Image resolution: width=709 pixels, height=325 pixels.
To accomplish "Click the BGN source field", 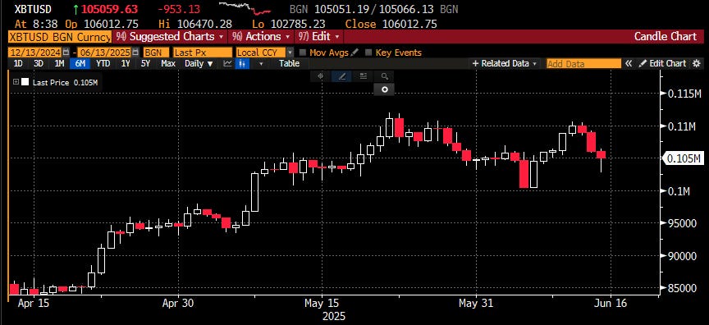I will [156, 53].
